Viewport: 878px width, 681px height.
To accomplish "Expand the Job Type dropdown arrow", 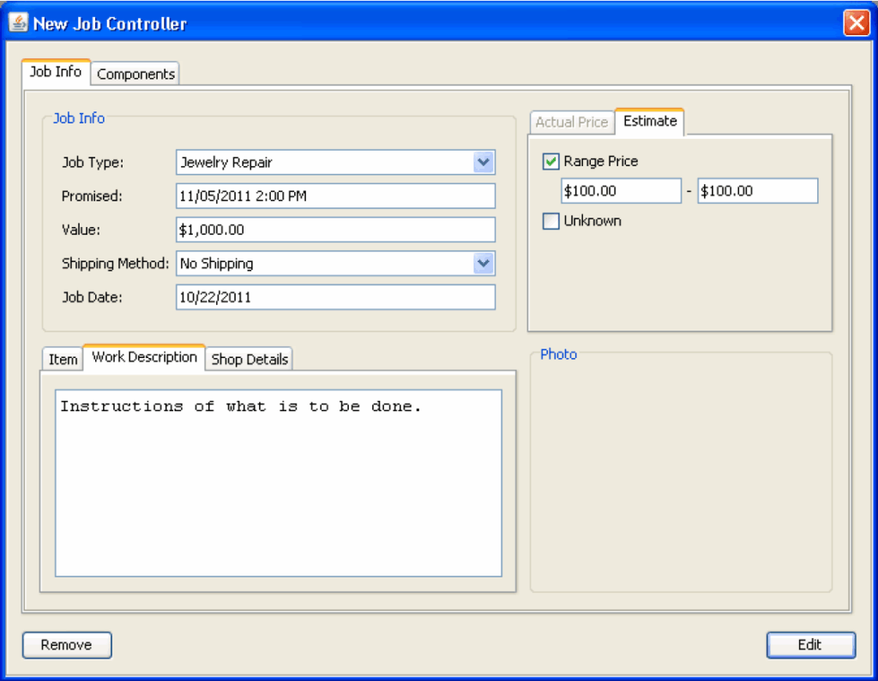I will [x=484, y=162].
